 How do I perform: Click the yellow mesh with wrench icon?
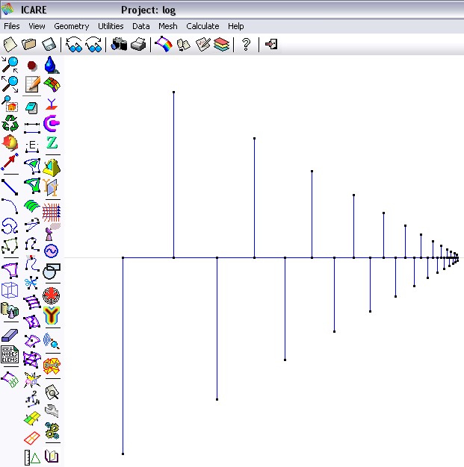coord(52,366)
